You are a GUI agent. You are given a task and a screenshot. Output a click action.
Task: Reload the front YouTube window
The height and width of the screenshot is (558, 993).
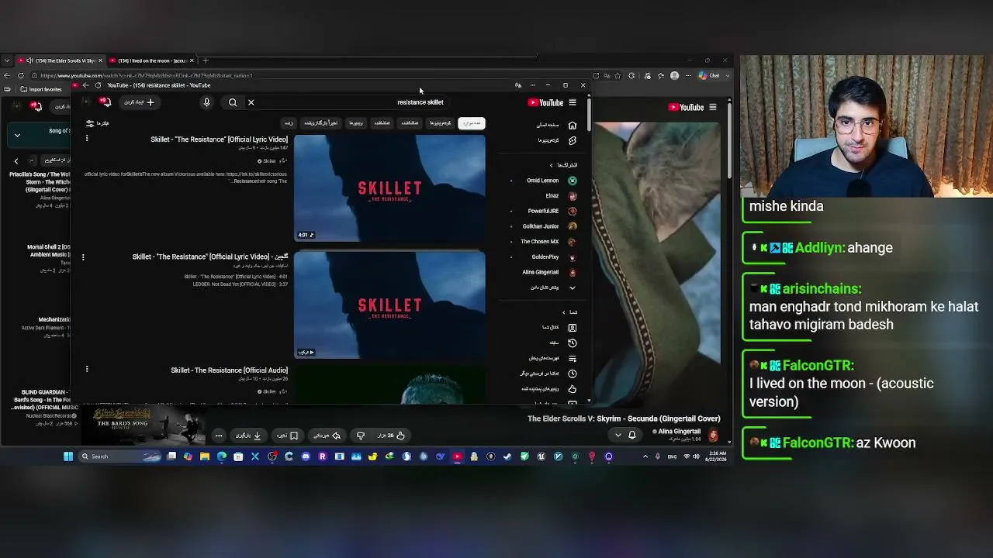(x=98, y=85)
